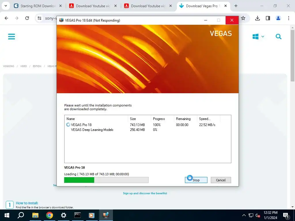Open the tab search dropdown in Chrome
Image resolution: width=295 pixels, height=221 pixels.
point(6,6)
